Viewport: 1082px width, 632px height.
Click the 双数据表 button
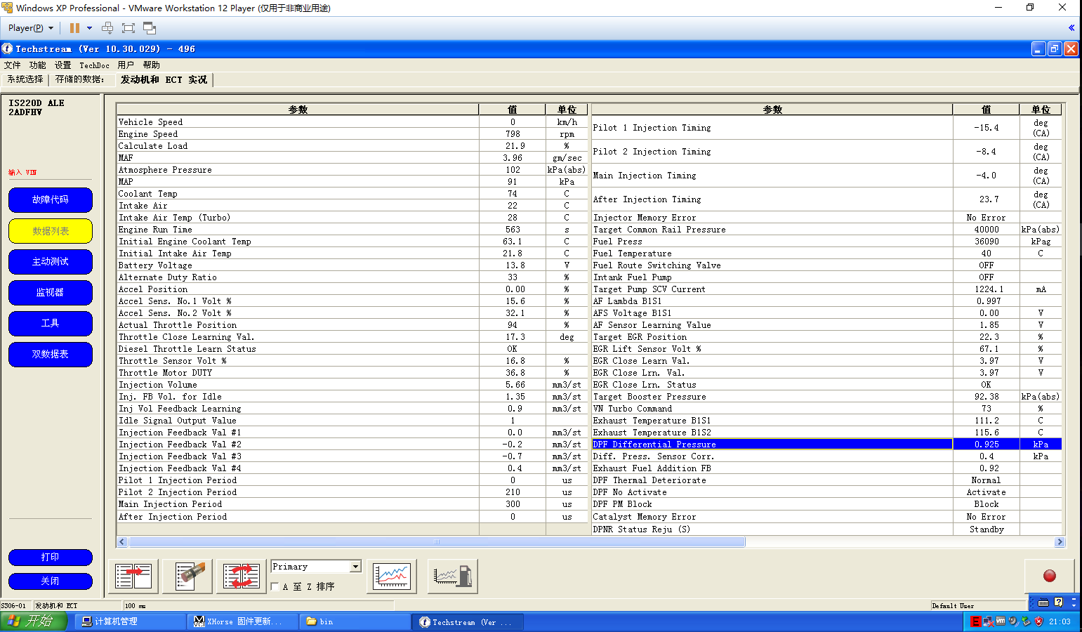pyautogui.click(x=51, y=354)
